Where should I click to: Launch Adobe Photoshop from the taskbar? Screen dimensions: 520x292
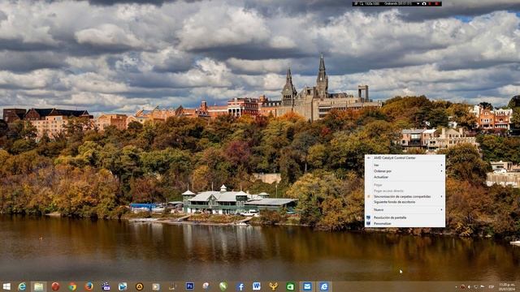[x=189, y=286]
